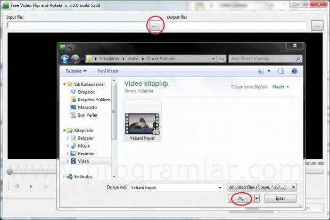Select the Yabani hayat video thumbnail
330x220 pixels.
[142, 118]
